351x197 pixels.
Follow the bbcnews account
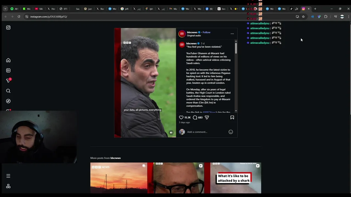[206, 32]
